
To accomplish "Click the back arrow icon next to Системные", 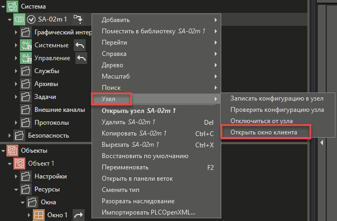I will tap(80, 45).
